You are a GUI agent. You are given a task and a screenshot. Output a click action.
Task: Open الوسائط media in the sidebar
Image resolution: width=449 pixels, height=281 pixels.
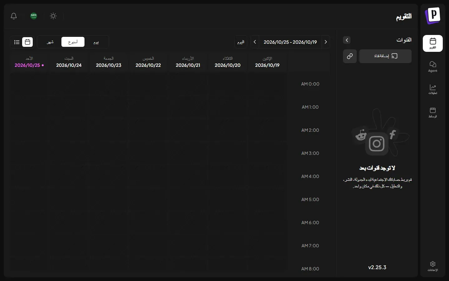pos(433,112)
